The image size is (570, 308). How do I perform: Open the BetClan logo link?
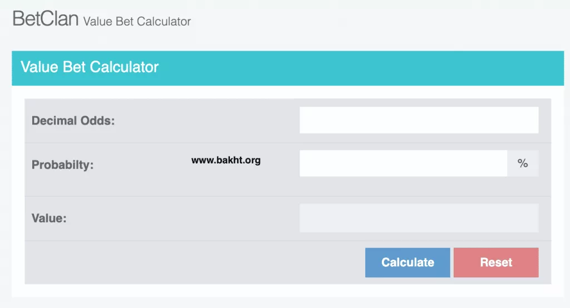[x=46, y=19]
